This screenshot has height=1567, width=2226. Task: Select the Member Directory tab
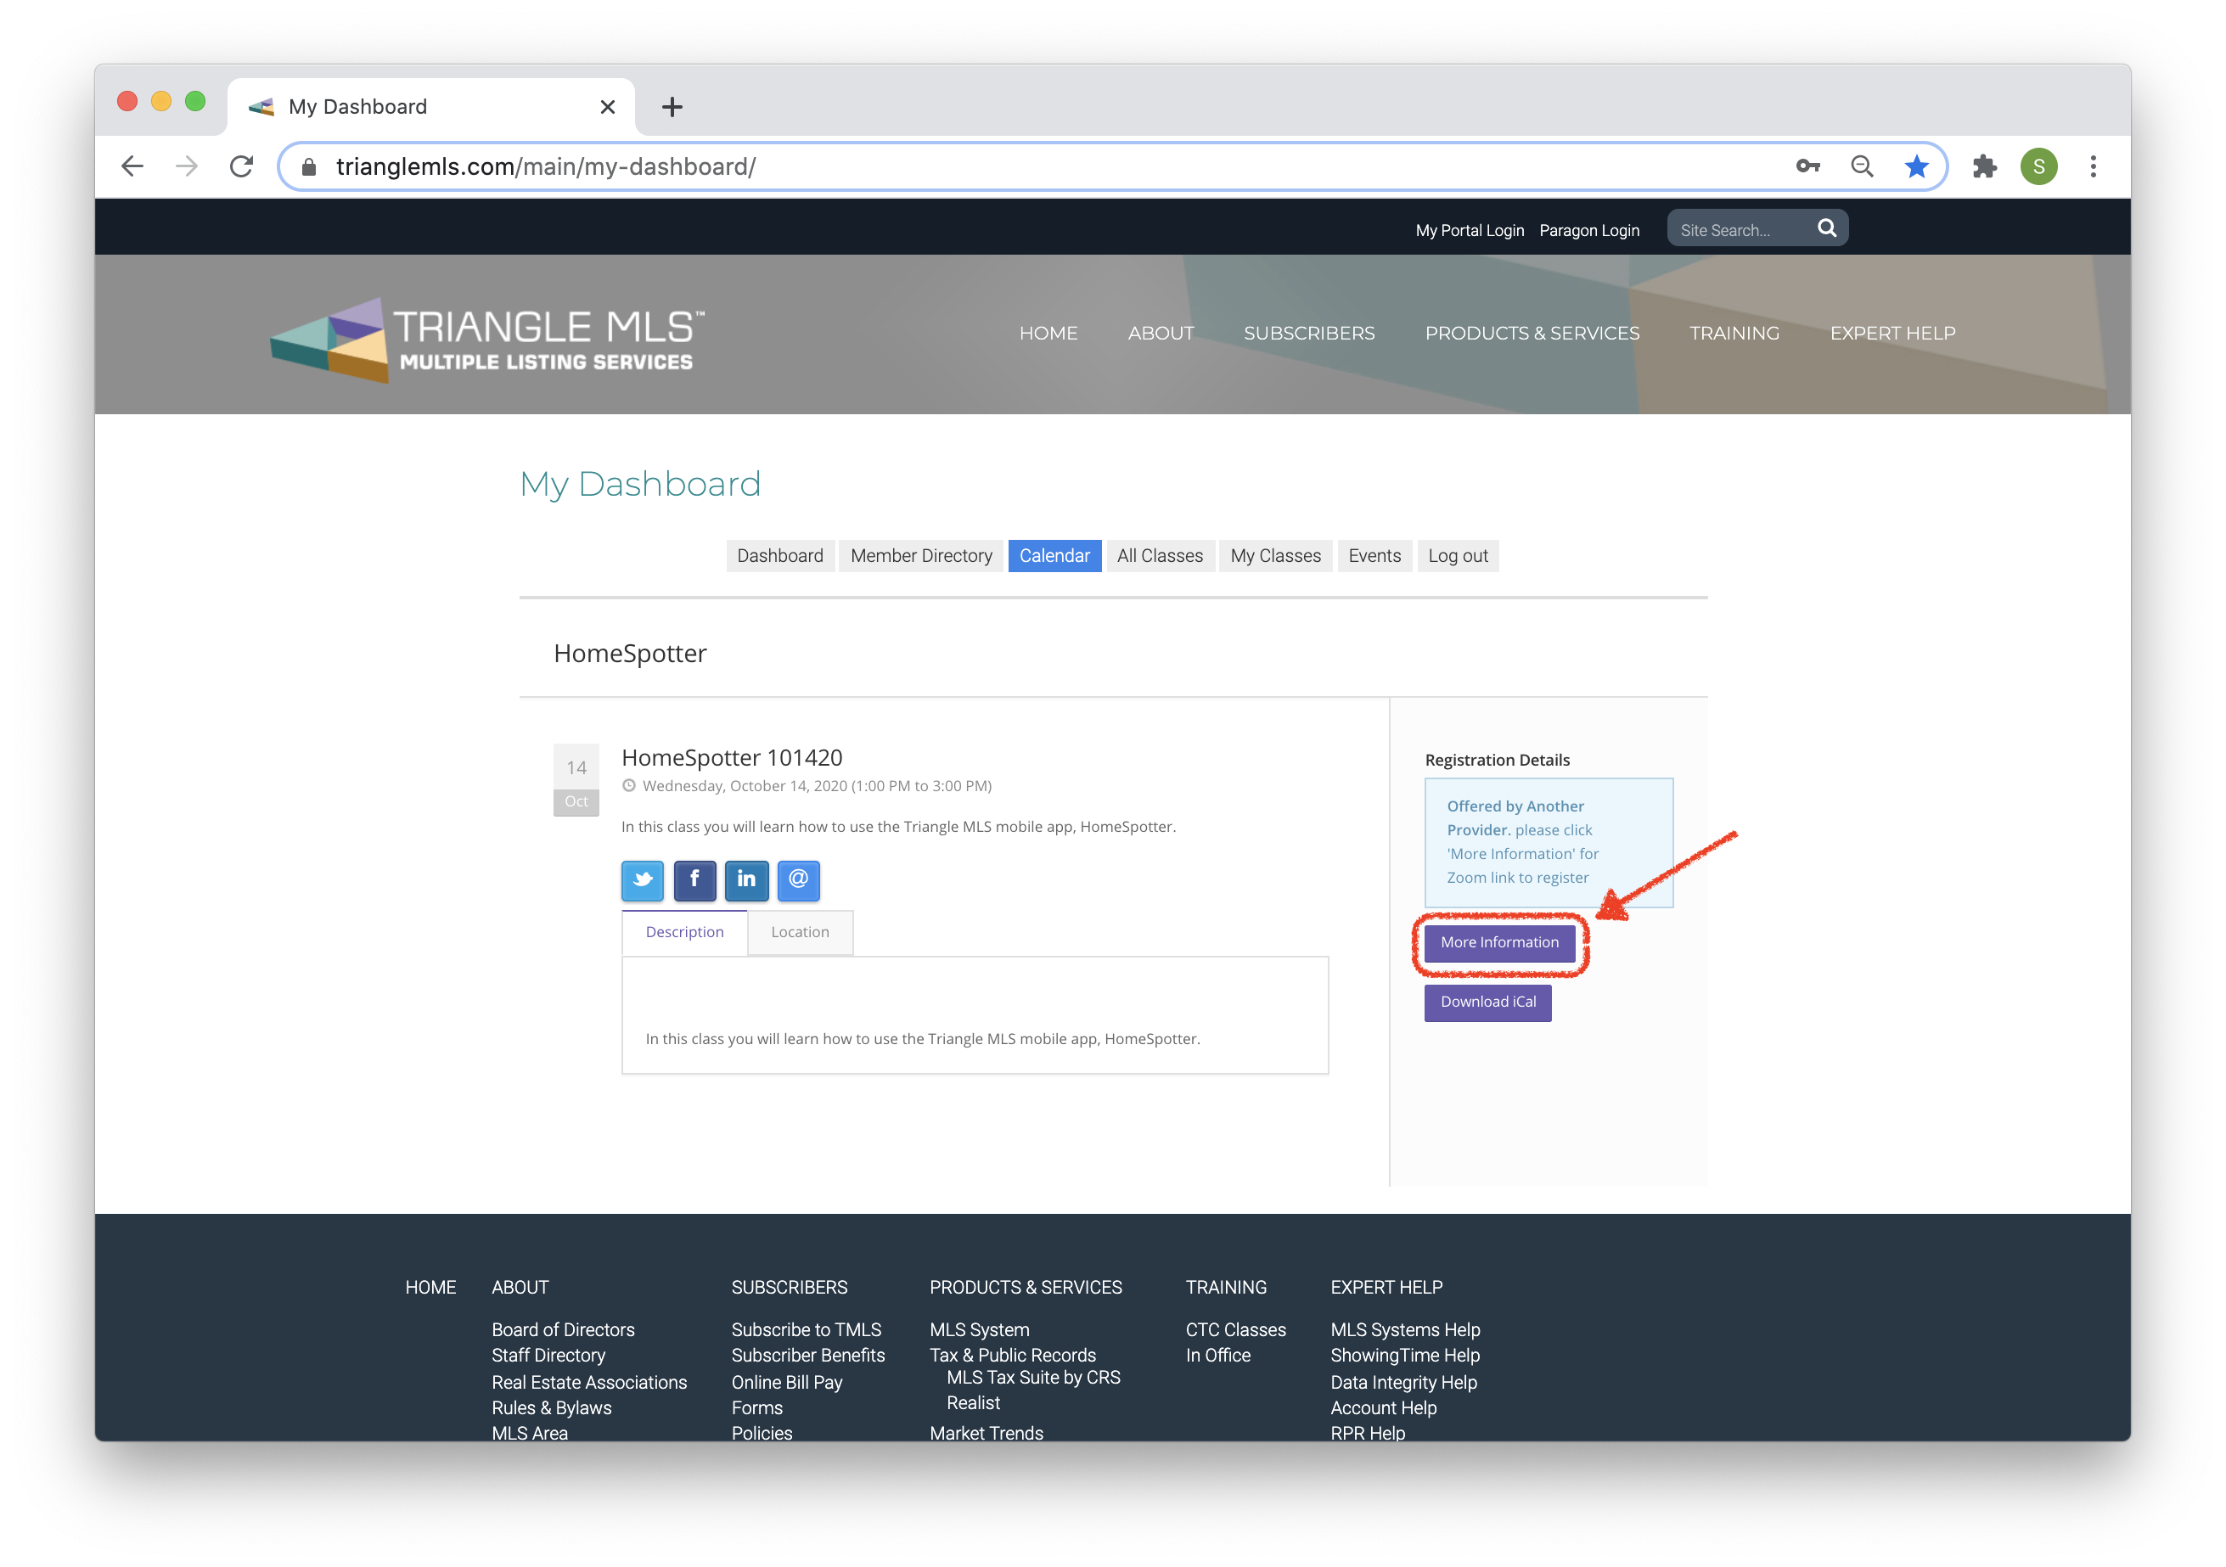click(921, 556)
